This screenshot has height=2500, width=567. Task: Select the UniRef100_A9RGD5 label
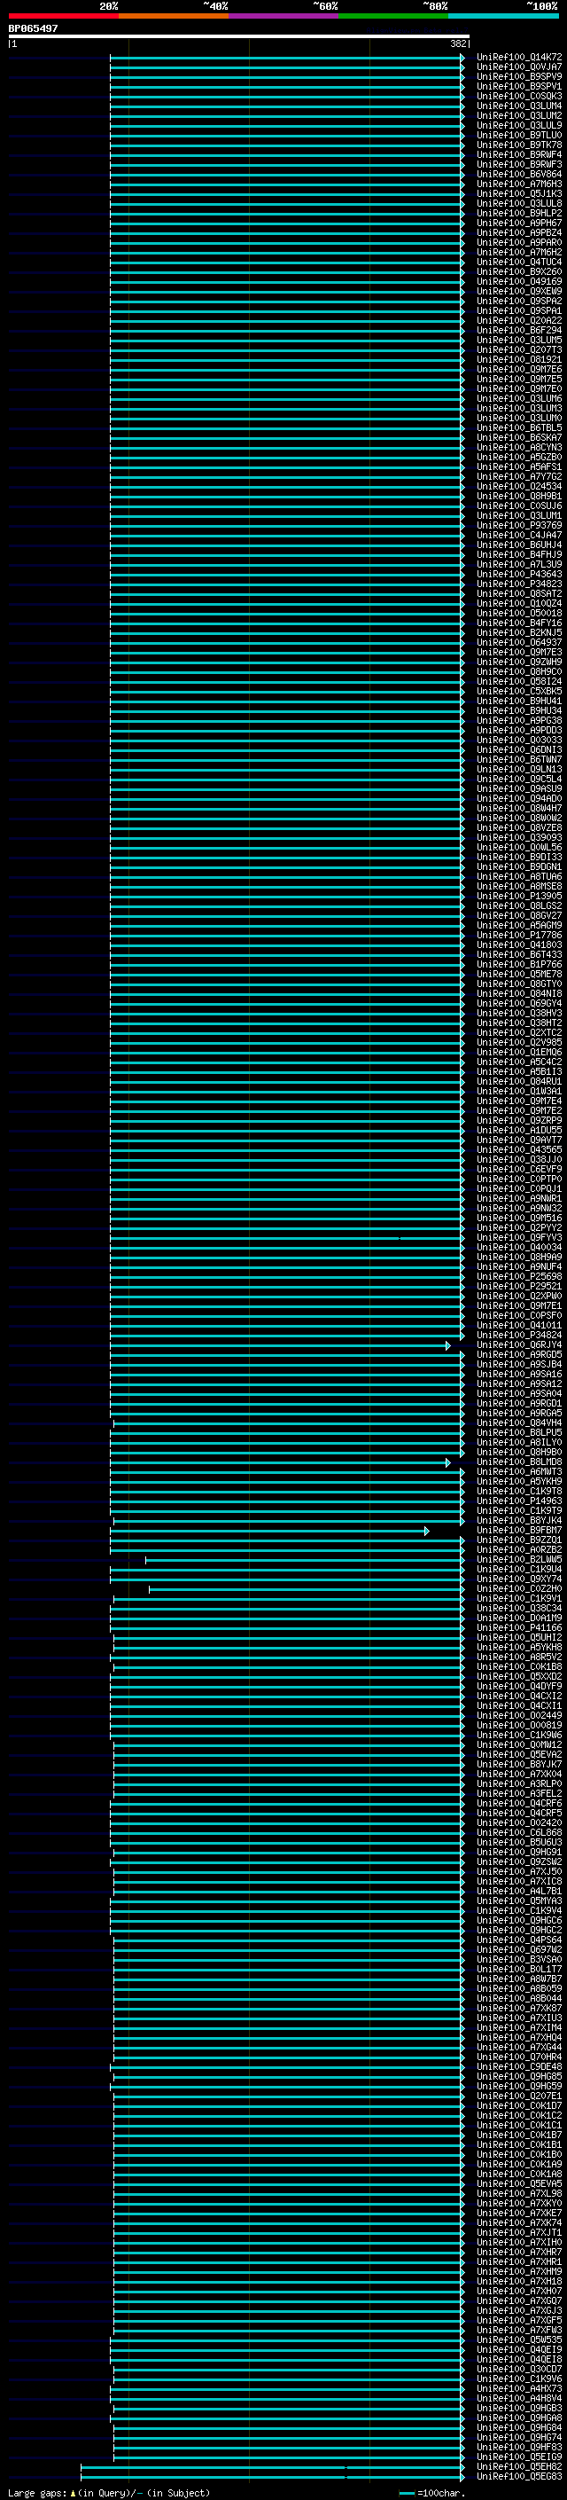point(519,1355)
